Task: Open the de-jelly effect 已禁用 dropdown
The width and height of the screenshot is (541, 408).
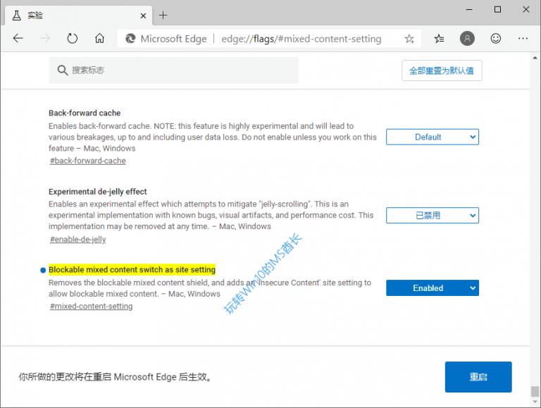Action: pyautogui.click(x=433, y=216)
